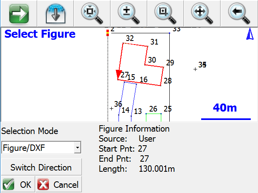Click point label 15 in the map
258x193 pixels.
point(131,77)
